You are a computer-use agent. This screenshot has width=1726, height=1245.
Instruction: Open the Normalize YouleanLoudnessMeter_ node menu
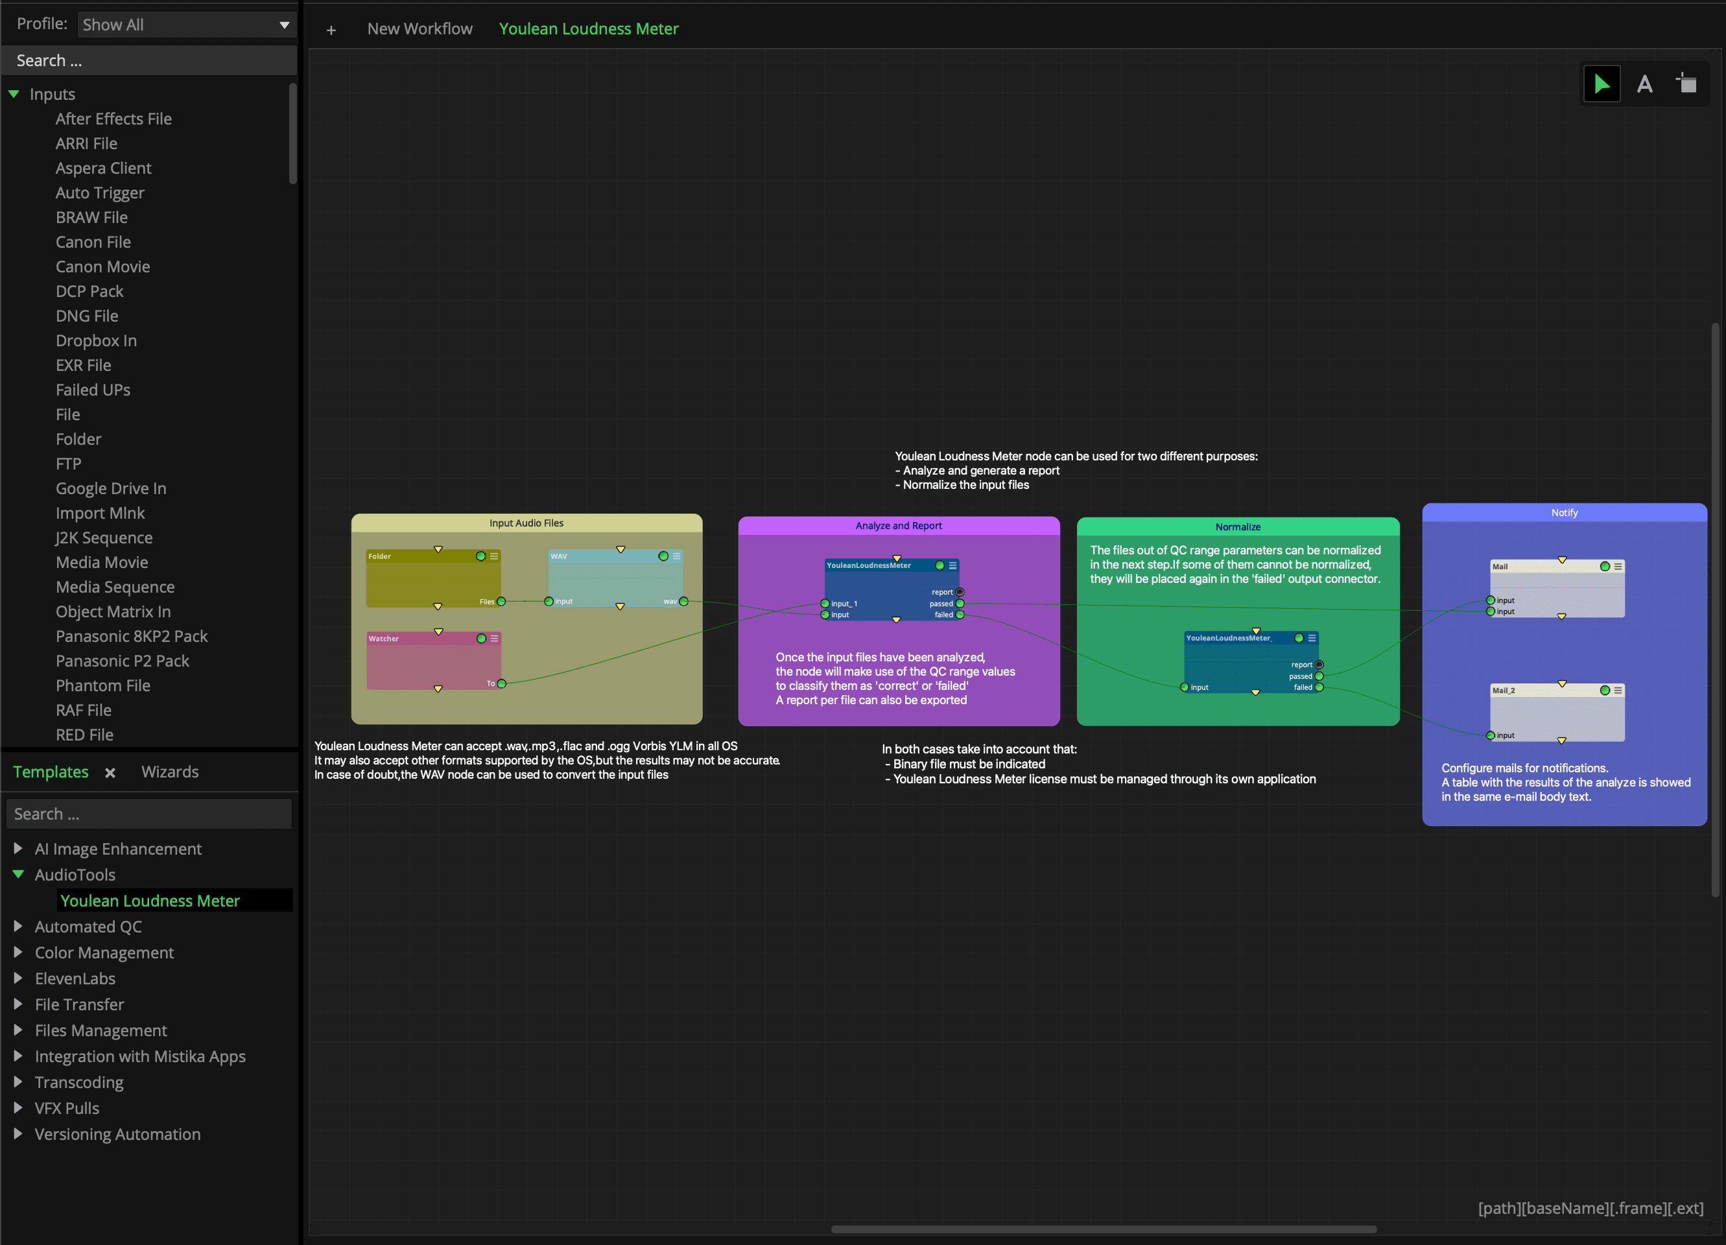(1312, 637)
